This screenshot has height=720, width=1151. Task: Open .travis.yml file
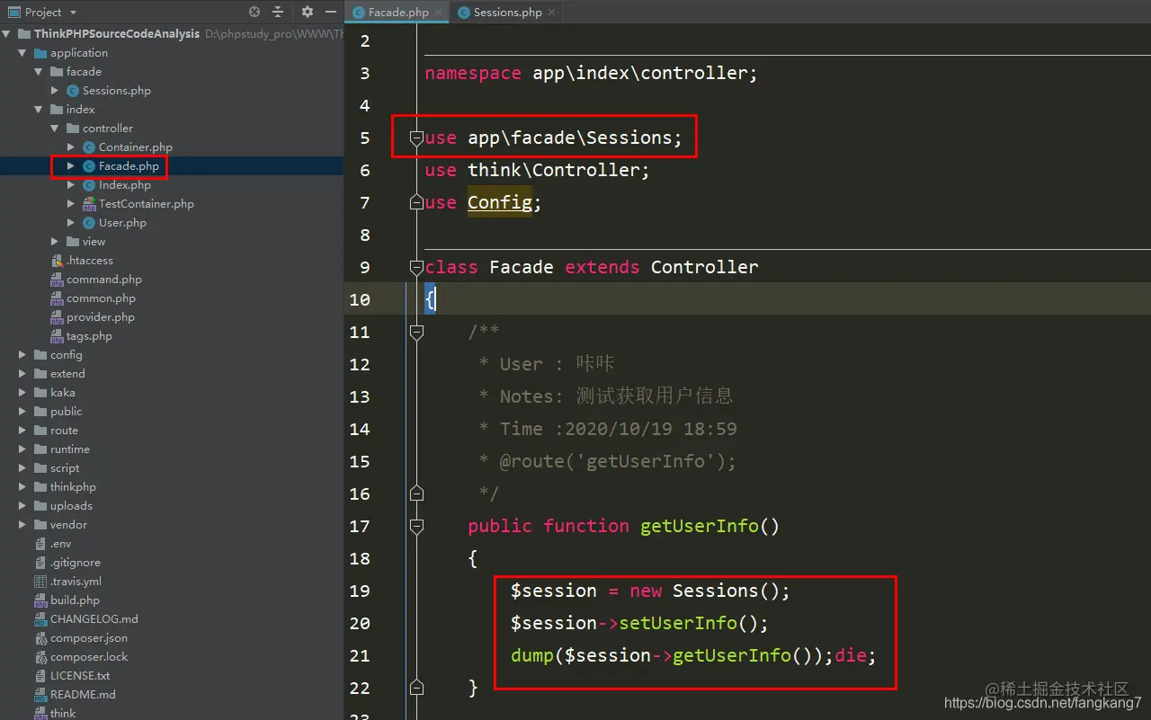point(76,582)
